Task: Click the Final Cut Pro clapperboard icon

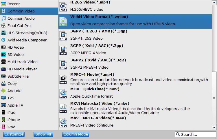Action: tap(3, 25)
